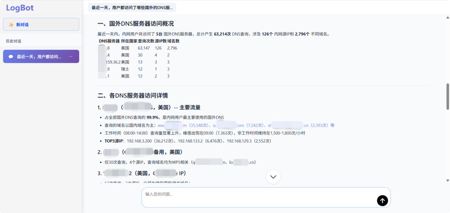Click the 查询次数 column header

coord(146,41)
